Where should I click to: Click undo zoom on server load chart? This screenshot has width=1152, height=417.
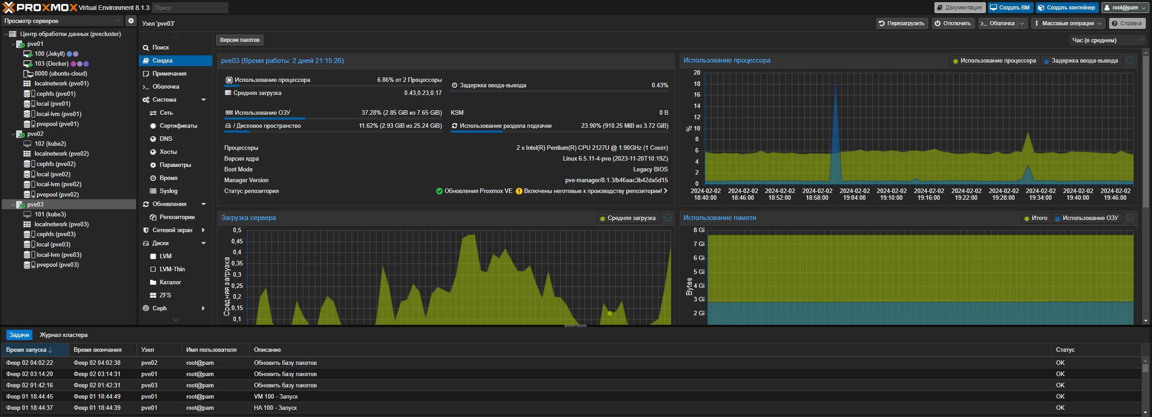pyautogui.click(x=667, y=218)
